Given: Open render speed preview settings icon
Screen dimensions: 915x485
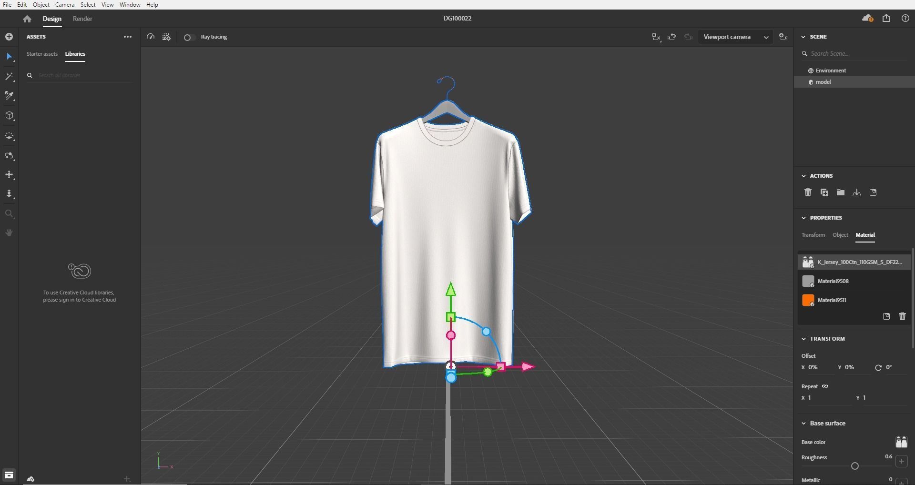Looking at the screenshot, I should click(x=151, y=37).
